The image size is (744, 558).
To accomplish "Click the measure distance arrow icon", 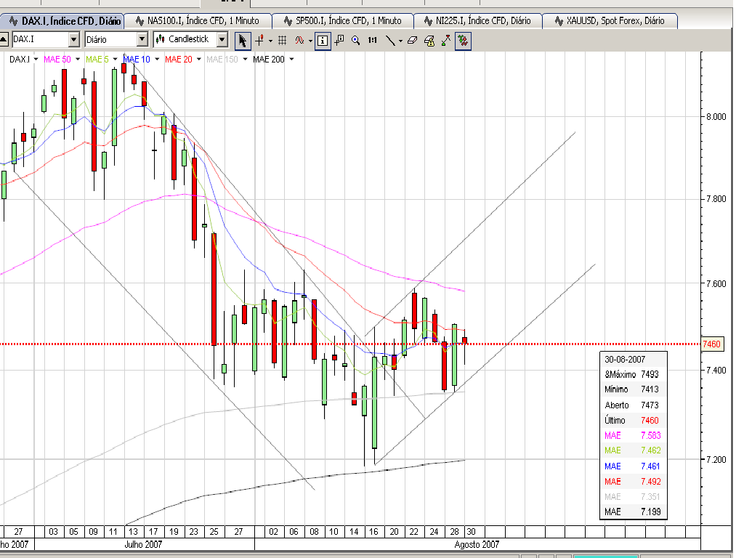I will pos(446,41).
